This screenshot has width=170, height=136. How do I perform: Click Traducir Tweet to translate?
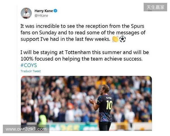click(x=31, y=71)
